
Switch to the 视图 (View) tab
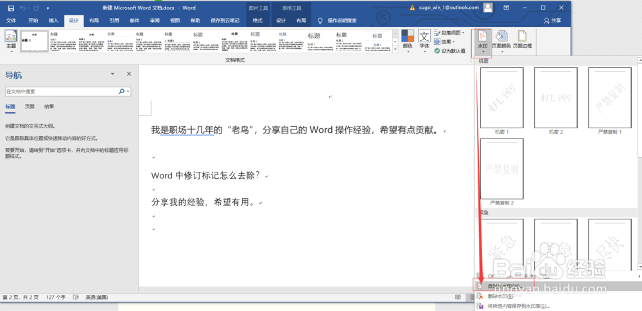click(x=175, y=21)
